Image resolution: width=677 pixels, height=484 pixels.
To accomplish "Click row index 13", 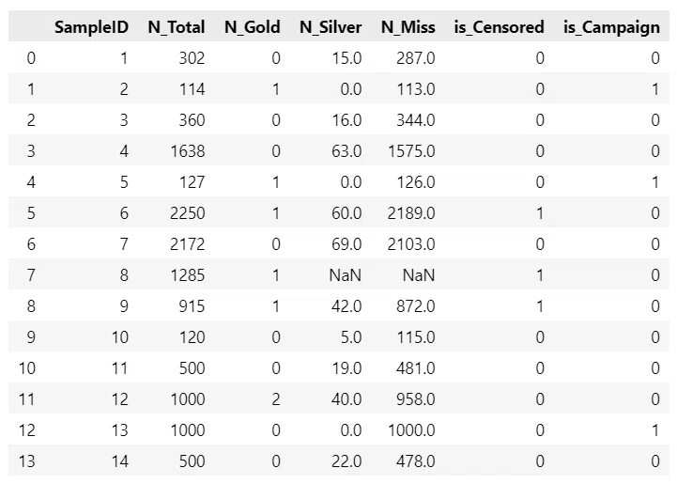I will (27, 461).
